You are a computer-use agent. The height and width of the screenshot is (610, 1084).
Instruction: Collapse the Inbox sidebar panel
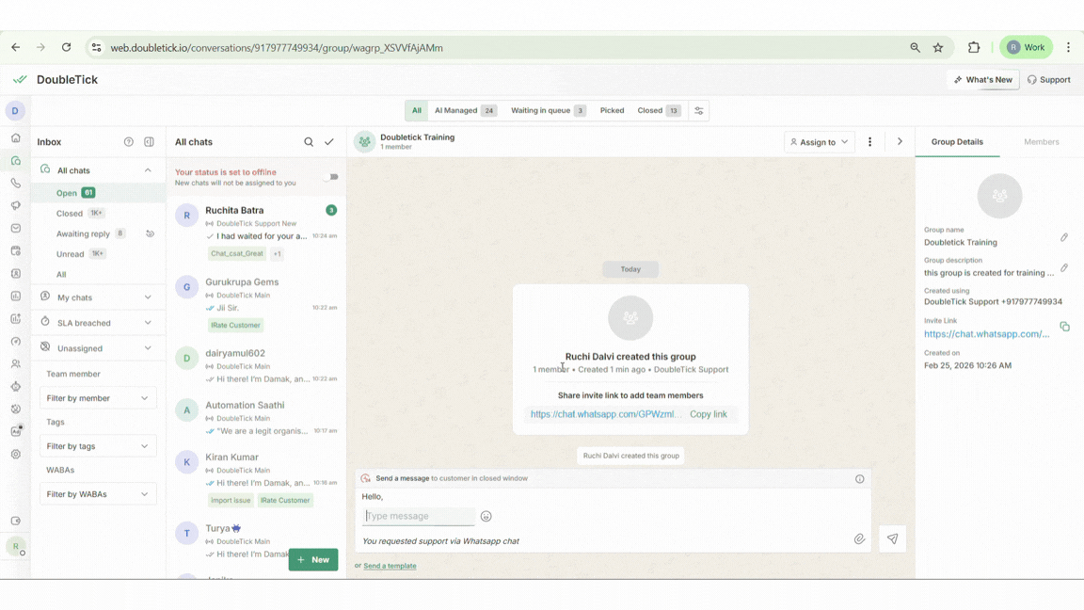[x=149, y=142]
